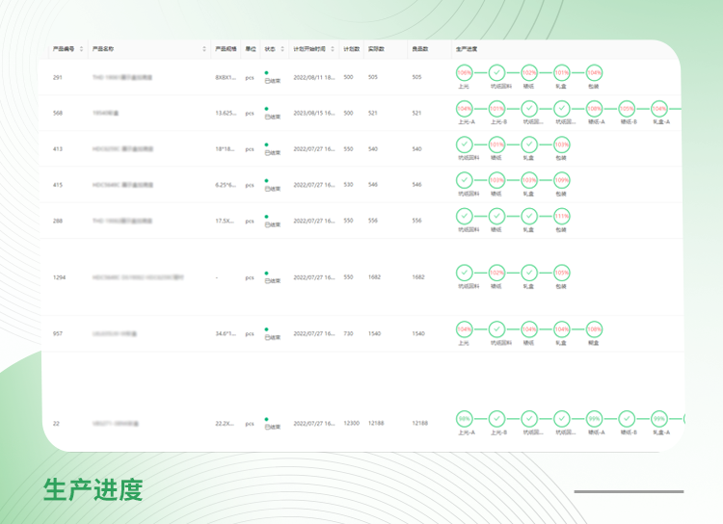The image size is (723, 524).
Task: Click the 104% last step in row 291
Action: click(594, 73)
